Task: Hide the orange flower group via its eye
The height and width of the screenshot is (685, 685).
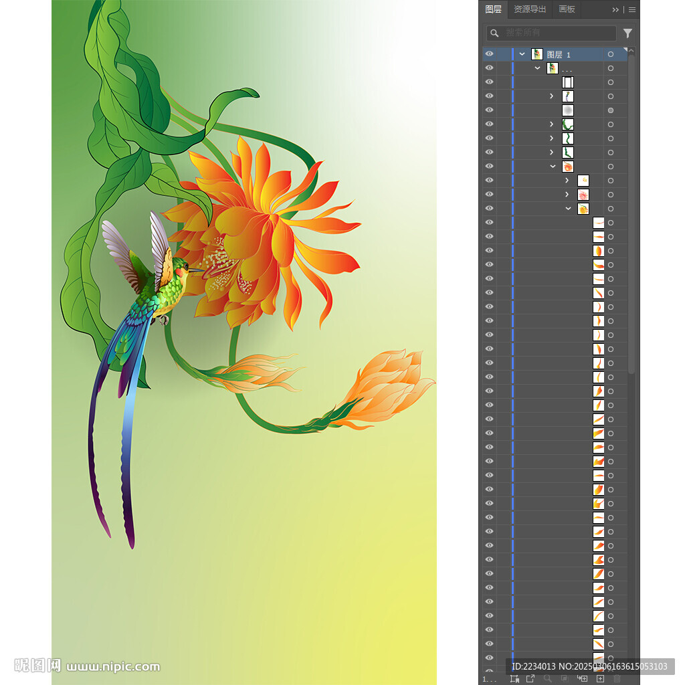Action: (489, 167)
